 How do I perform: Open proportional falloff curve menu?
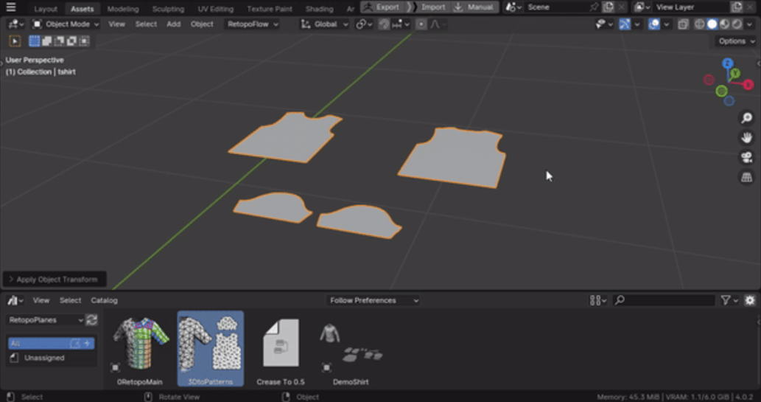click(x=438, y=24)
